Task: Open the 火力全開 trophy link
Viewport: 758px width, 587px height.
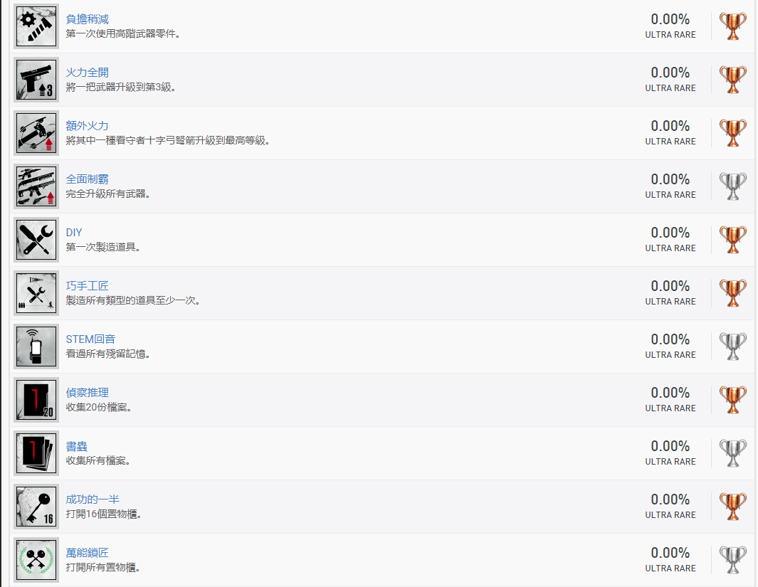Action: click(x=88, y=73)
